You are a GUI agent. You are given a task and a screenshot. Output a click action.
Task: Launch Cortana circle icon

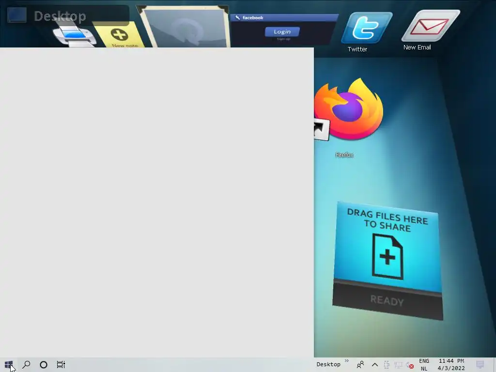(44, 365)
